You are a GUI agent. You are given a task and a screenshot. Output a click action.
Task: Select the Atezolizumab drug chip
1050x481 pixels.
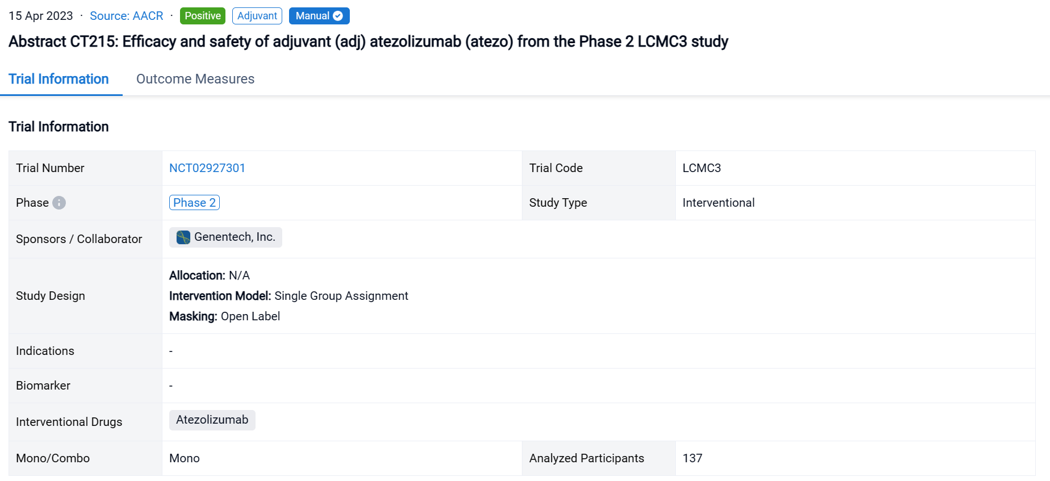pyautogui.click(x=212, y=420)
